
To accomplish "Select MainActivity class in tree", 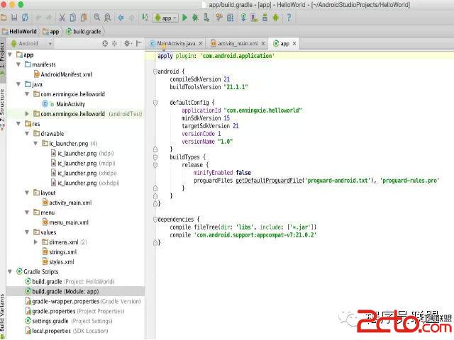I will [x=64, y=104].
